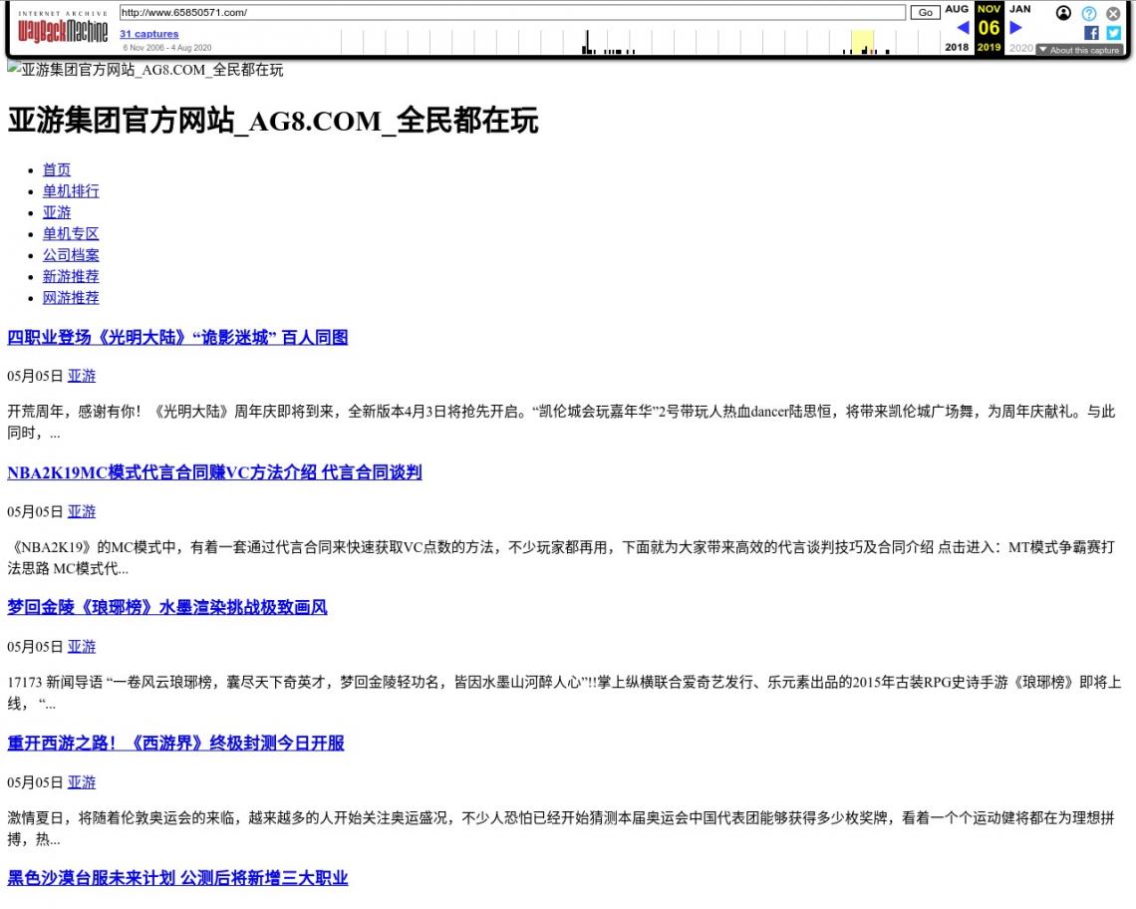Click excerpt starting 开荒周年，感谢有你

[561, 422]
